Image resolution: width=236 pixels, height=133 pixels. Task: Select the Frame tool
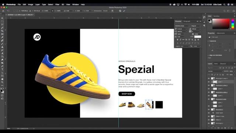[2, 34]
